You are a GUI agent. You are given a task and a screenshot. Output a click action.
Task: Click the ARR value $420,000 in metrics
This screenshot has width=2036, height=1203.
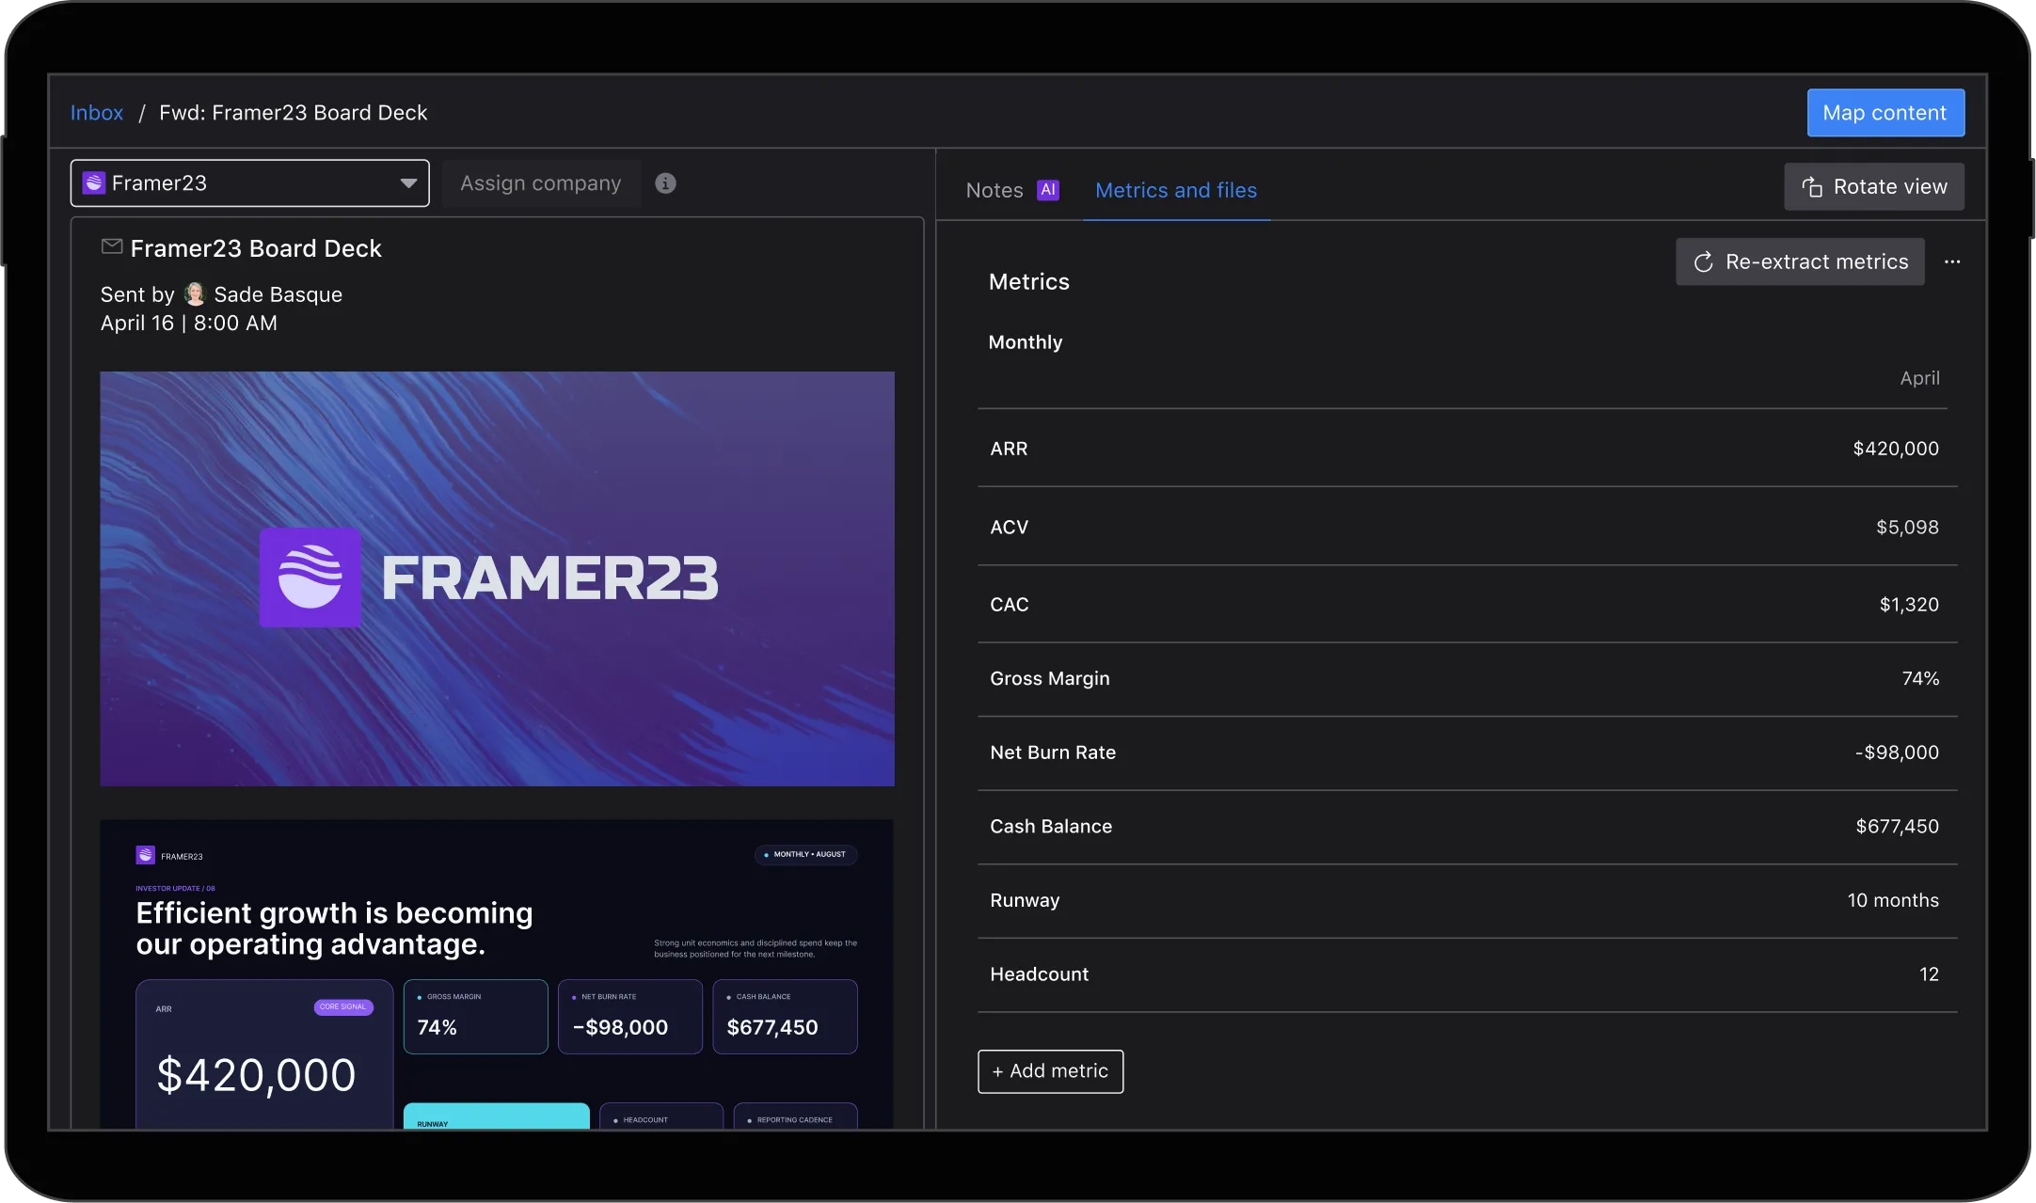click(x=1896, y=449)
